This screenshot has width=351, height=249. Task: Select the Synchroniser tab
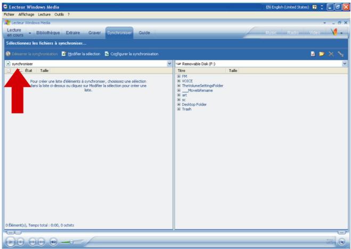tap(119, 33)
